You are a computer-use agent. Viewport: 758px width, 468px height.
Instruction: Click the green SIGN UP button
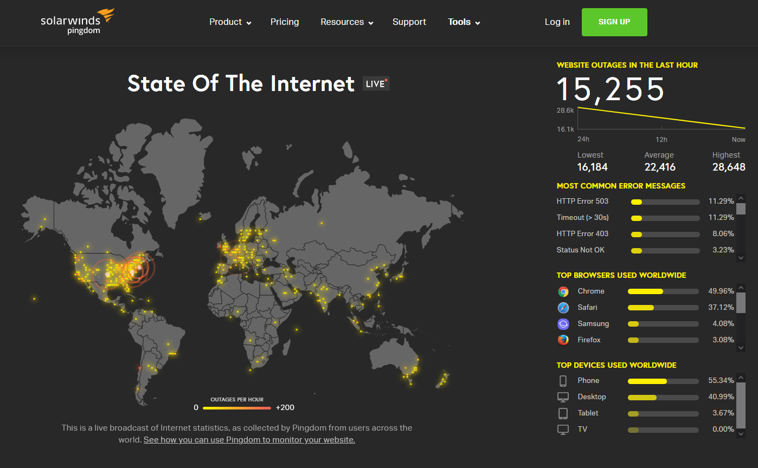614,22
